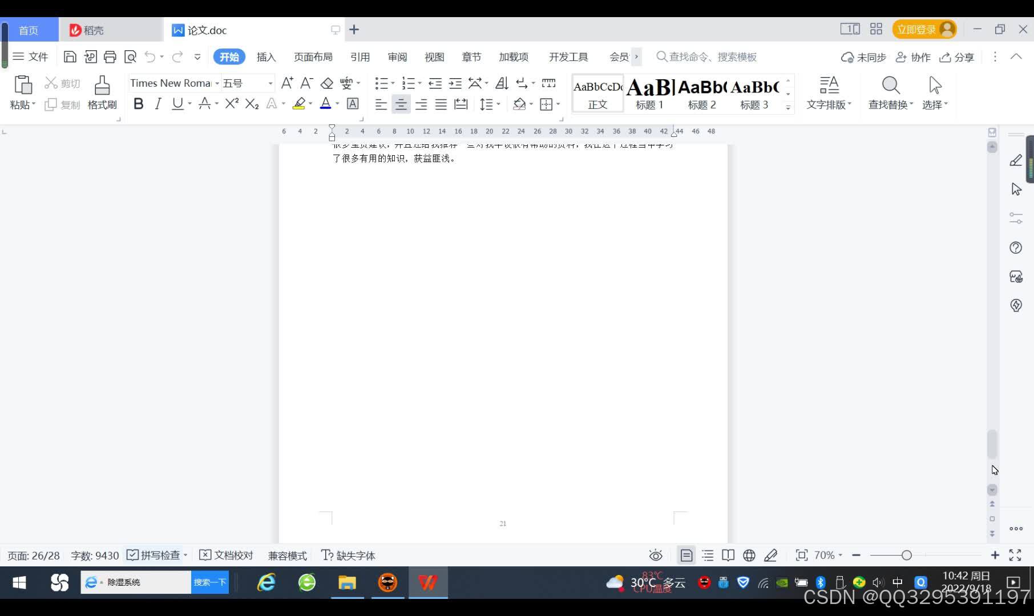Click the Undo arrow icon
This screenshot has height=616, width=1034.
[150, 56]
